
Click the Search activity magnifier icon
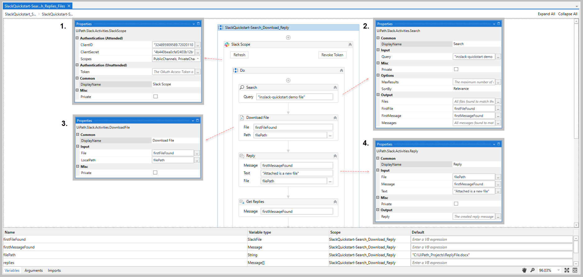click(x=242, y=87)
